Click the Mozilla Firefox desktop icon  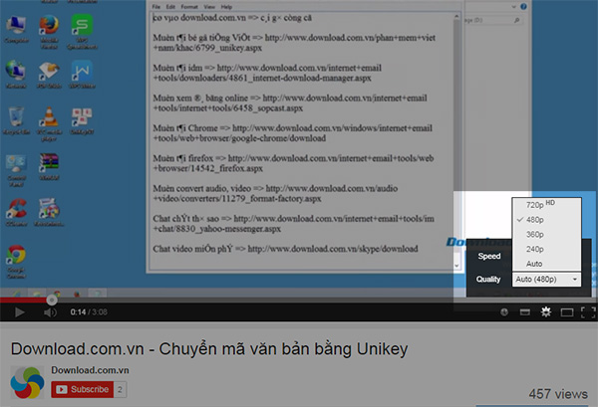coord(49,32)
